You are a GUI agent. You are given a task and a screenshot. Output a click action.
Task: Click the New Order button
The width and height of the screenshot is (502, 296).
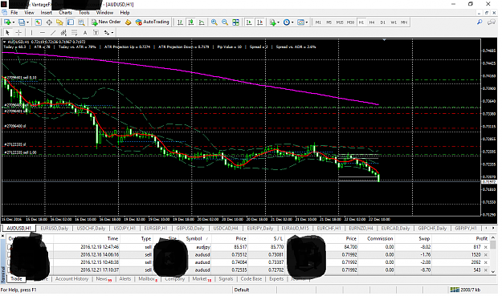click(106, 22)
